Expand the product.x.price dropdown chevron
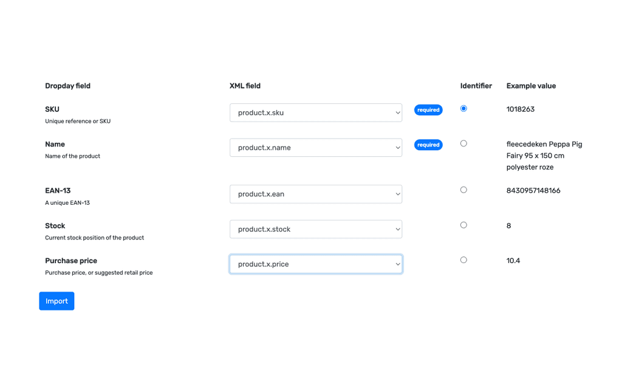The width and height of the screenshot is (622, 381). (x=398, y=264)
